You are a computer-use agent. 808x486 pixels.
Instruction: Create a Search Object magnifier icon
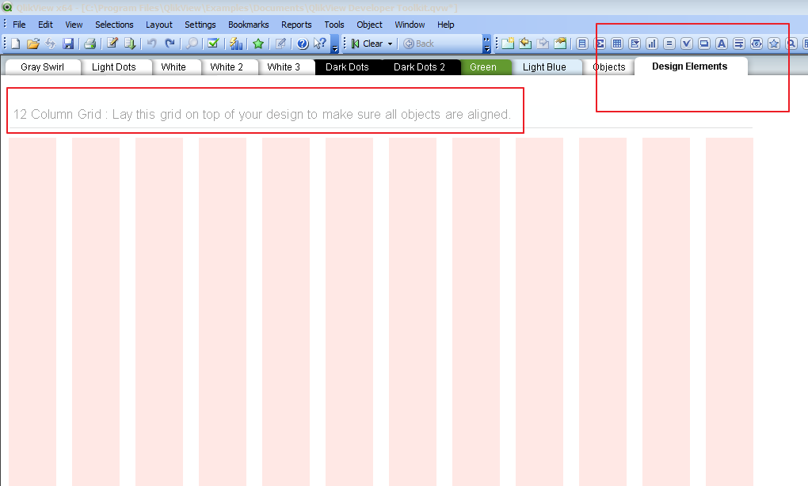click(x=791, y=44)
